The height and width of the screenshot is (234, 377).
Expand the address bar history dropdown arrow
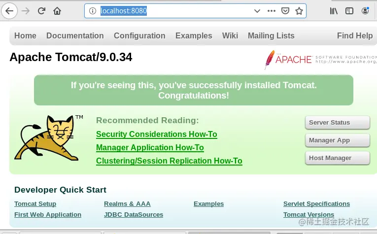coord(257,11)
